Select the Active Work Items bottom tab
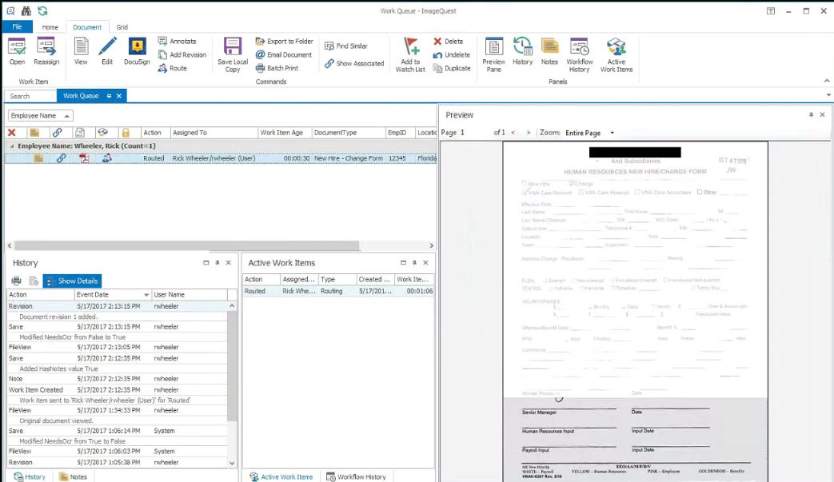 pos(281,476)
